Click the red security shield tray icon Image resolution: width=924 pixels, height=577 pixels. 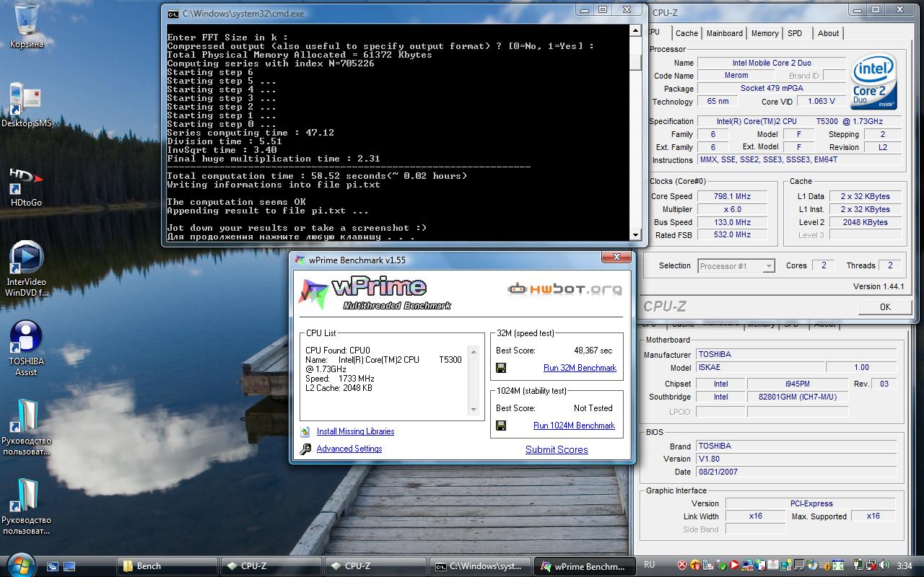[x=682, y=565]
